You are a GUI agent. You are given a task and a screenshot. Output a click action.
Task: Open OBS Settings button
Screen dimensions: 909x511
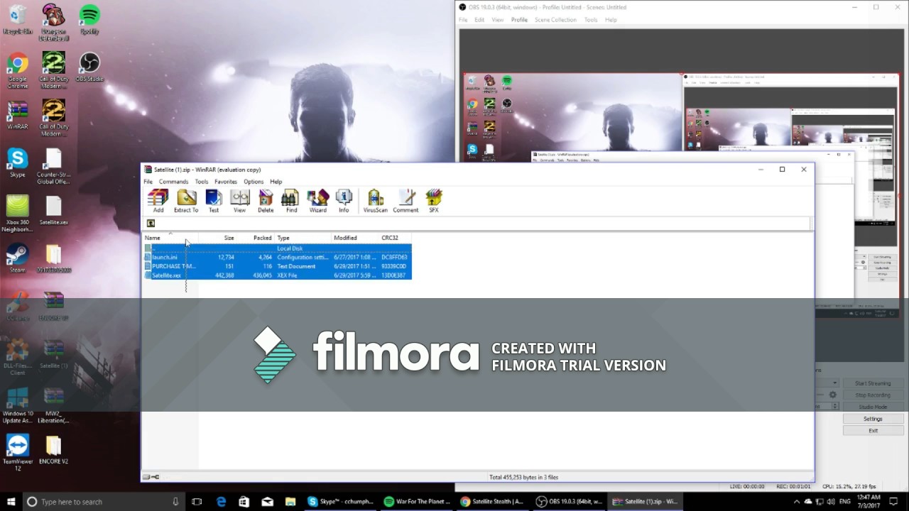[872, 419]
